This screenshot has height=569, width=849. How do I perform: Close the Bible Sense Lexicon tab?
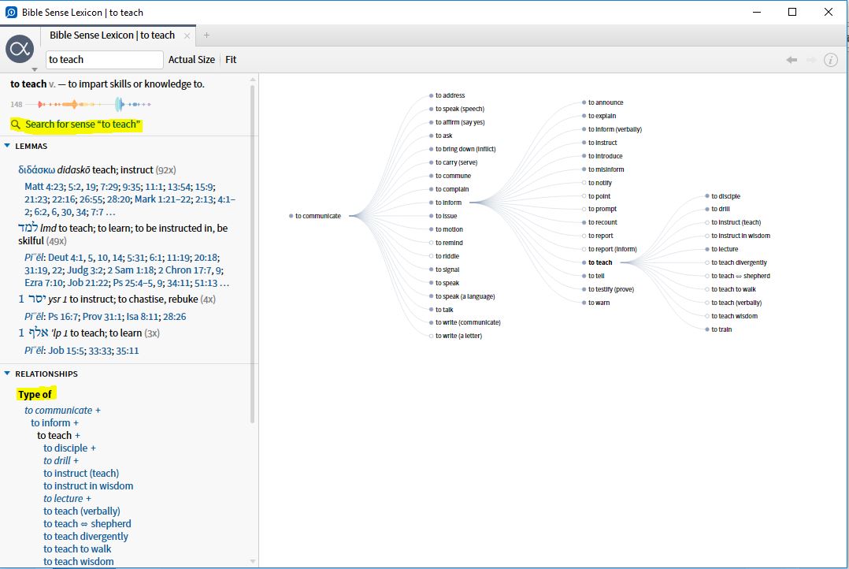tap(187, 35)
